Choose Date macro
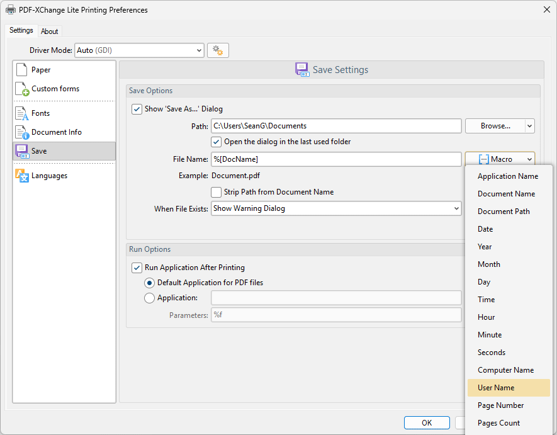The height and width of the screenshot is (435, 557). (509, 229)
